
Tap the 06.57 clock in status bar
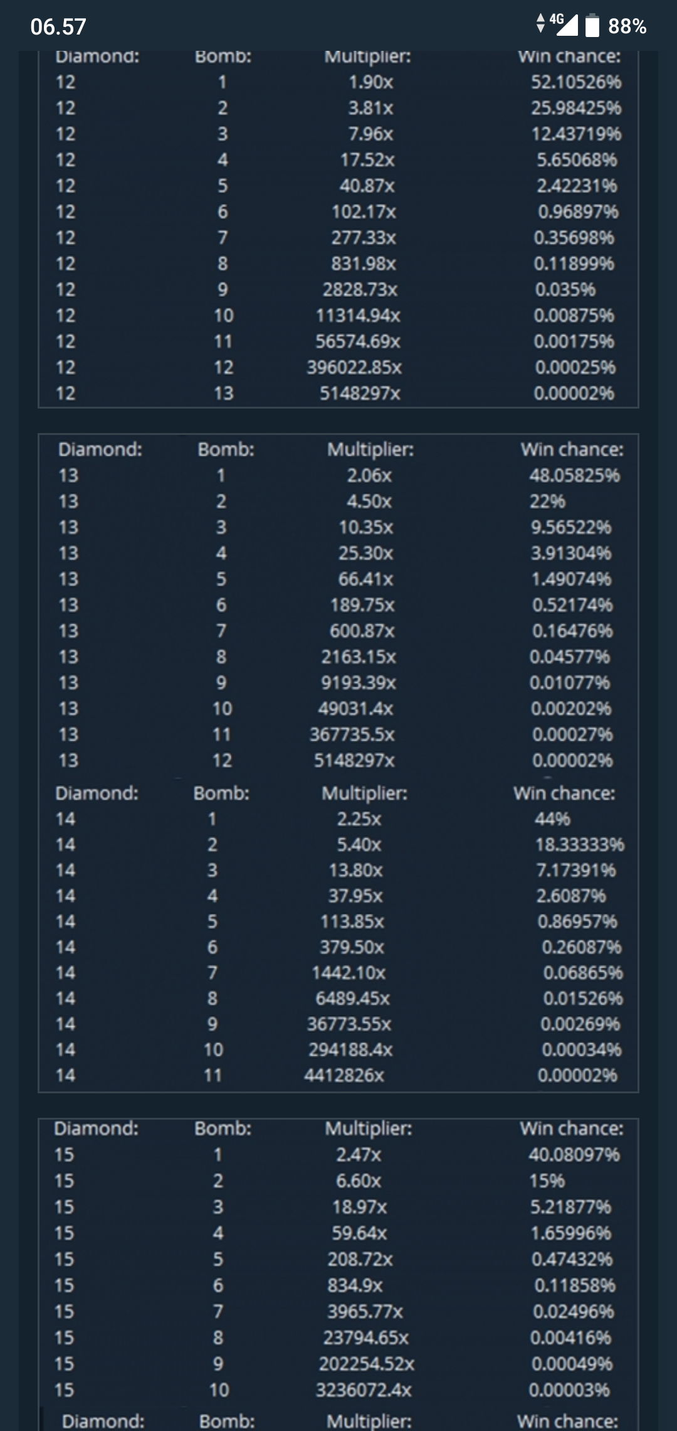click(x=58, y=26)
